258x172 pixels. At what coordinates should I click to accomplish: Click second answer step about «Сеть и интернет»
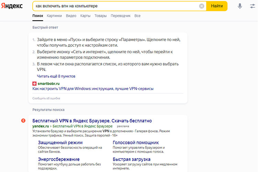pyautogui.click(x=105, y=55)
